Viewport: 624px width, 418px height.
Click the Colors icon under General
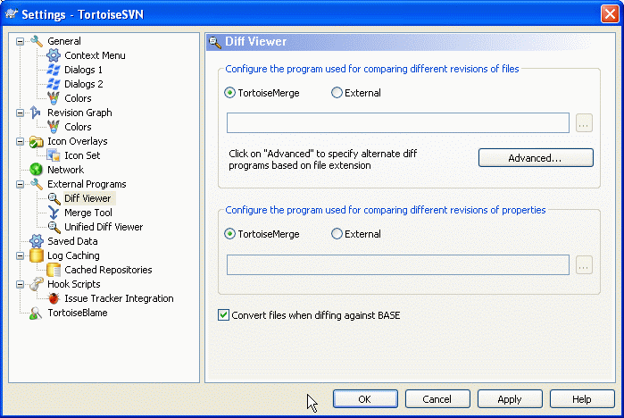[x=54, y=98]
